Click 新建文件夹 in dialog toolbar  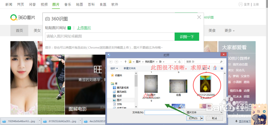[129, 68]
